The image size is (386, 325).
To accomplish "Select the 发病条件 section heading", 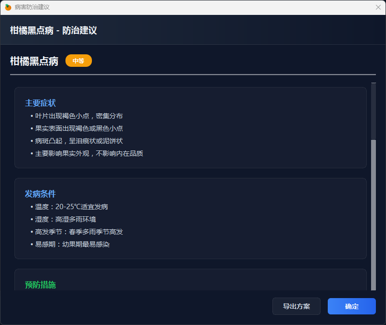I will tap(40, 194).
